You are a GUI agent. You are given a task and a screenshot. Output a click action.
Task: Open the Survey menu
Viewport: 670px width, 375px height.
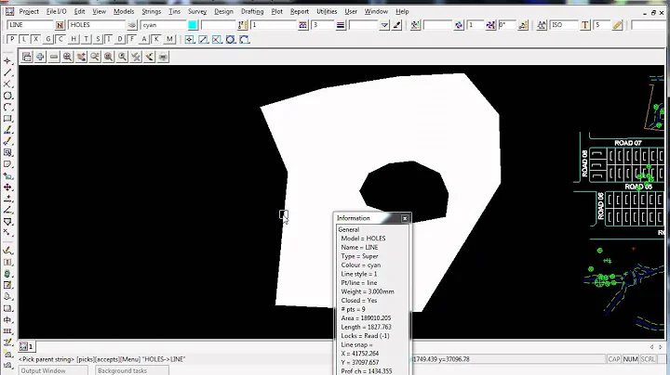pyautogui.click(x=197, y=11)
